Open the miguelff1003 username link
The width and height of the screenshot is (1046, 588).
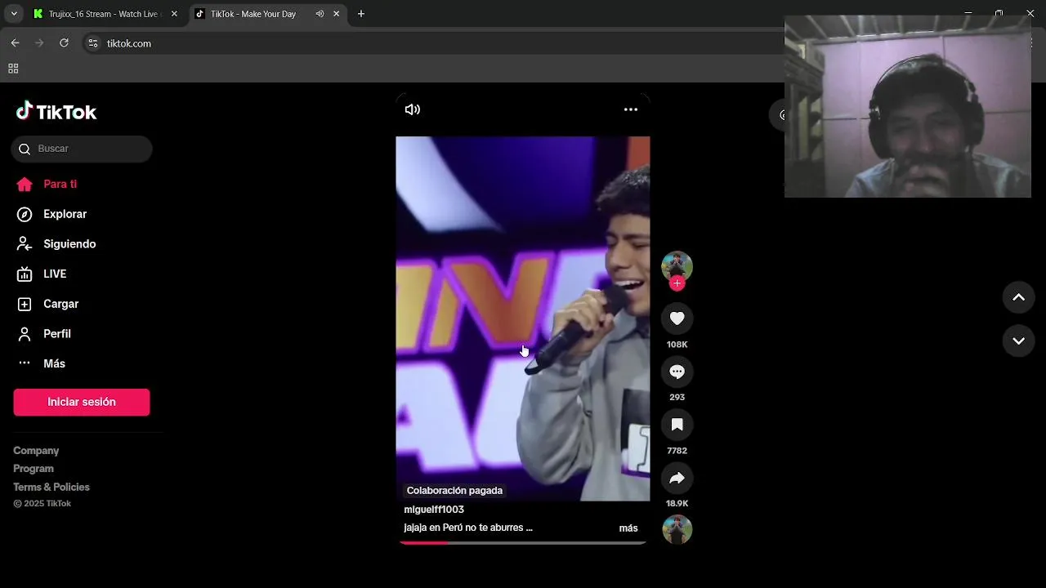point(434,510)
